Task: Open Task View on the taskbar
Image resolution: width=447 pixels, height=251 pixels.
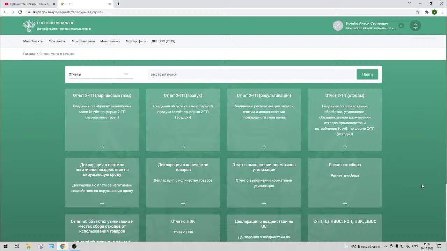Action: click(x=17, y=246)
